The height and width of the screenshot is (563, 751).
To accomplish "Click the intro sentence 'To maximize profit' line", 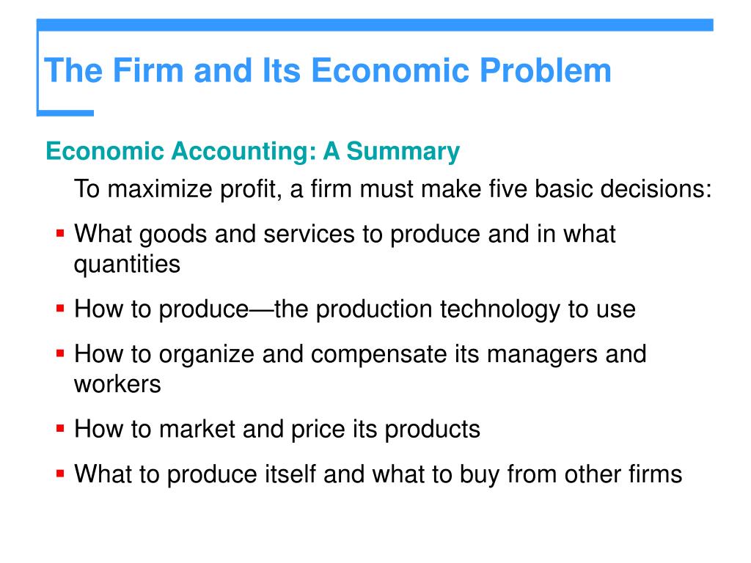I will pos(393,188).
